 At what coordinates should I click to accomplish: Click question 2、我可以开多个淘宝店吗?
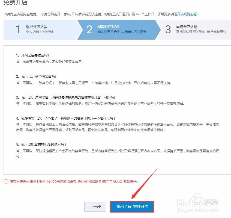36,76
